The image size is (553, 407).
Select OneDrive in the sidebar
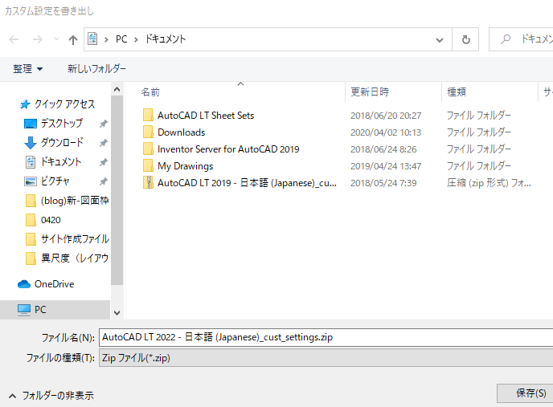(x=55, y=284)
